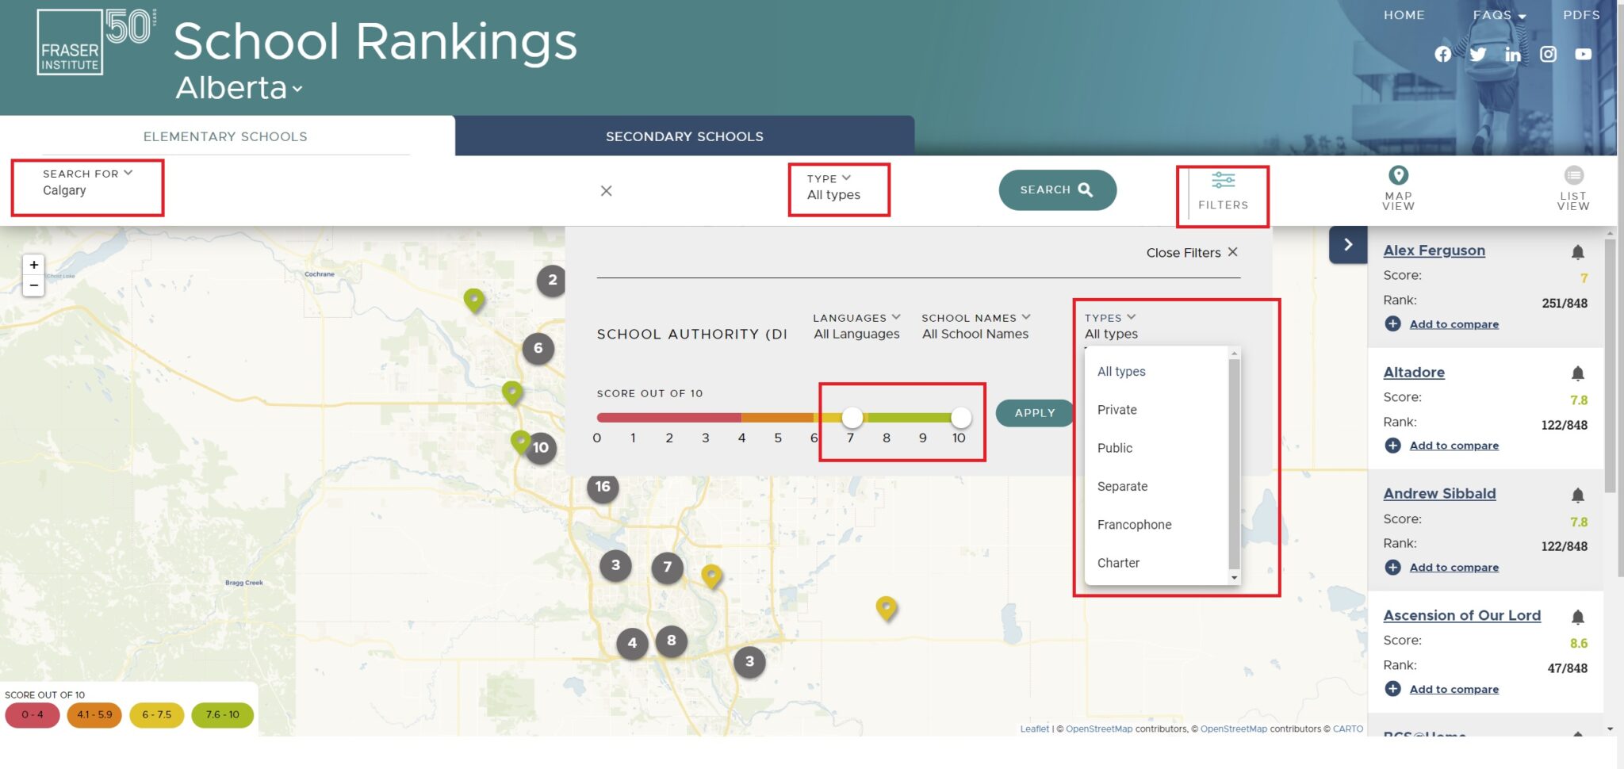Viewport: 1624px width, 769px height.
Task: Open the Fraser Institute Instagram page
Action: coord(1547,55)
